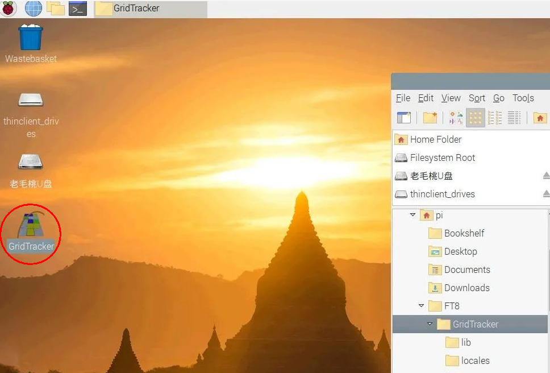The image size is (550, 373).
Task: Switch to thumbnail view mode
Action: click(x=456, y=118)
